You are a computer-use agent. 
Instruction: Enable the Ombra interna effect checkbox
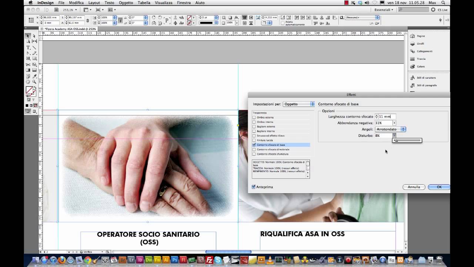pyautogui.click(x=254, y=122)
